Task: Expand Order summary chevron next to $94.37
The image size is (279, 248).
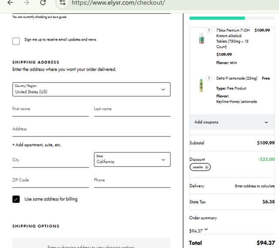Action: coord(206,229)
